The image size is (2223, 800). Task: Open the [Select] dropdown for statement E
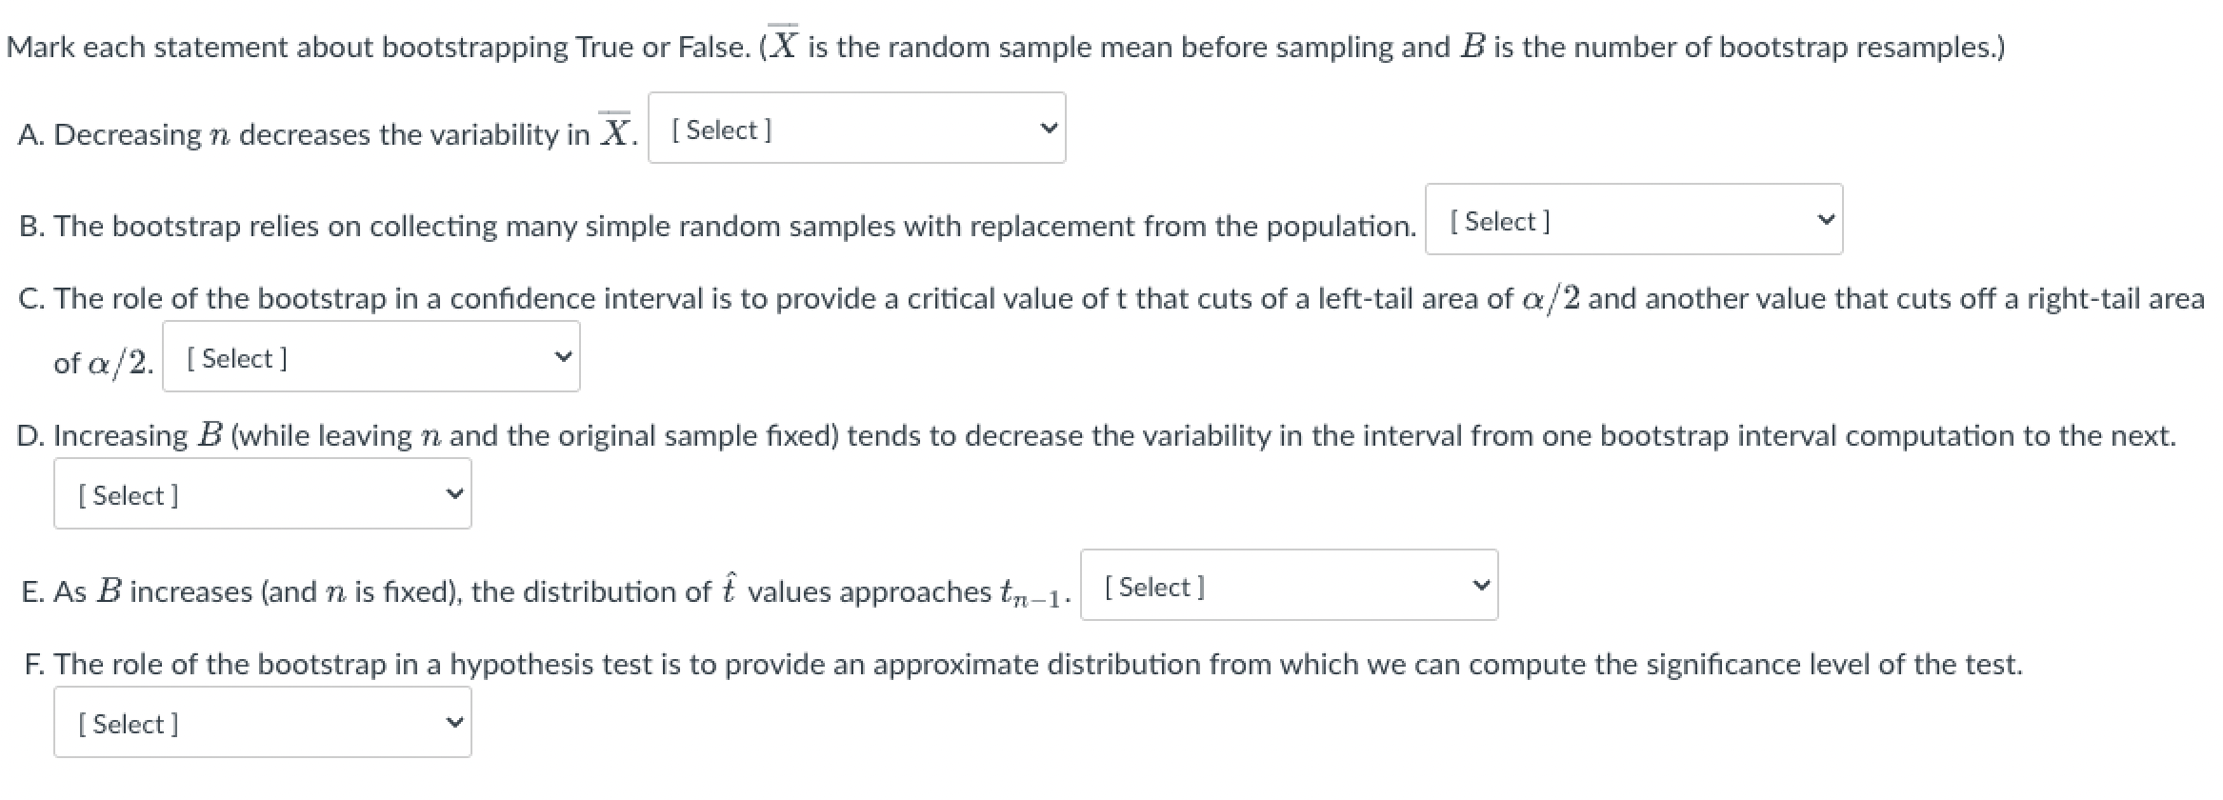point(1289,586)
